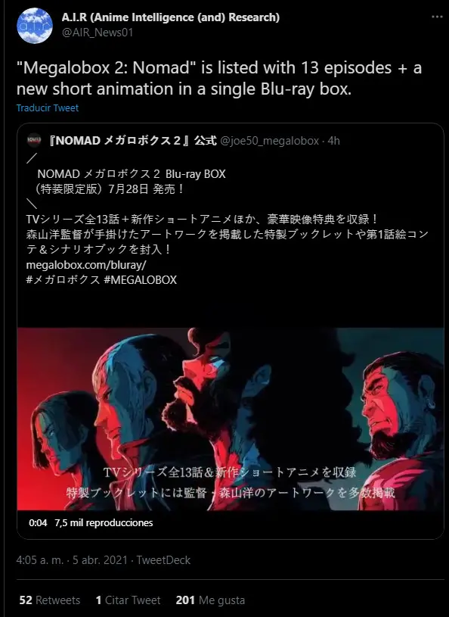The width and height of the screenshot is (449, 617).
Task: Click the 0:04 video duration label
Action: (38, 523)
